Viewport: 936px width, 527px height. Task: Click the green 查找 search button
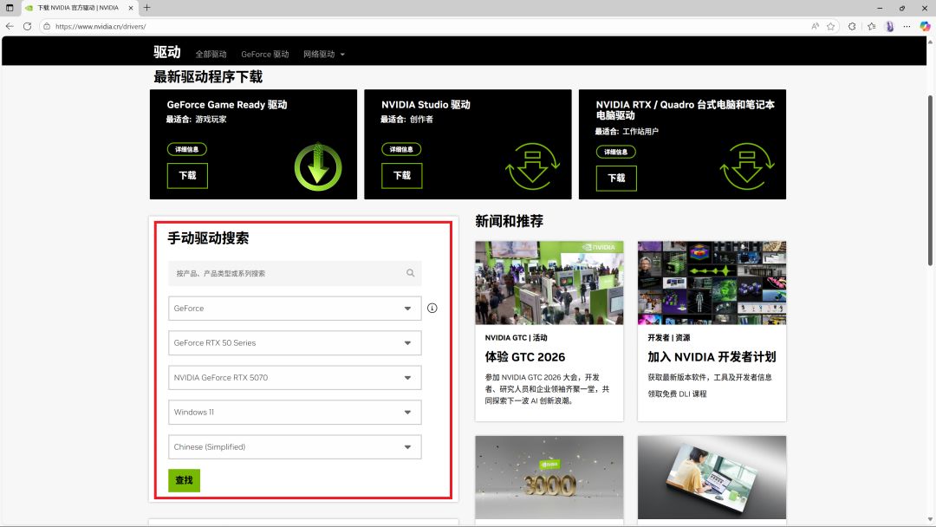point(184,480)
